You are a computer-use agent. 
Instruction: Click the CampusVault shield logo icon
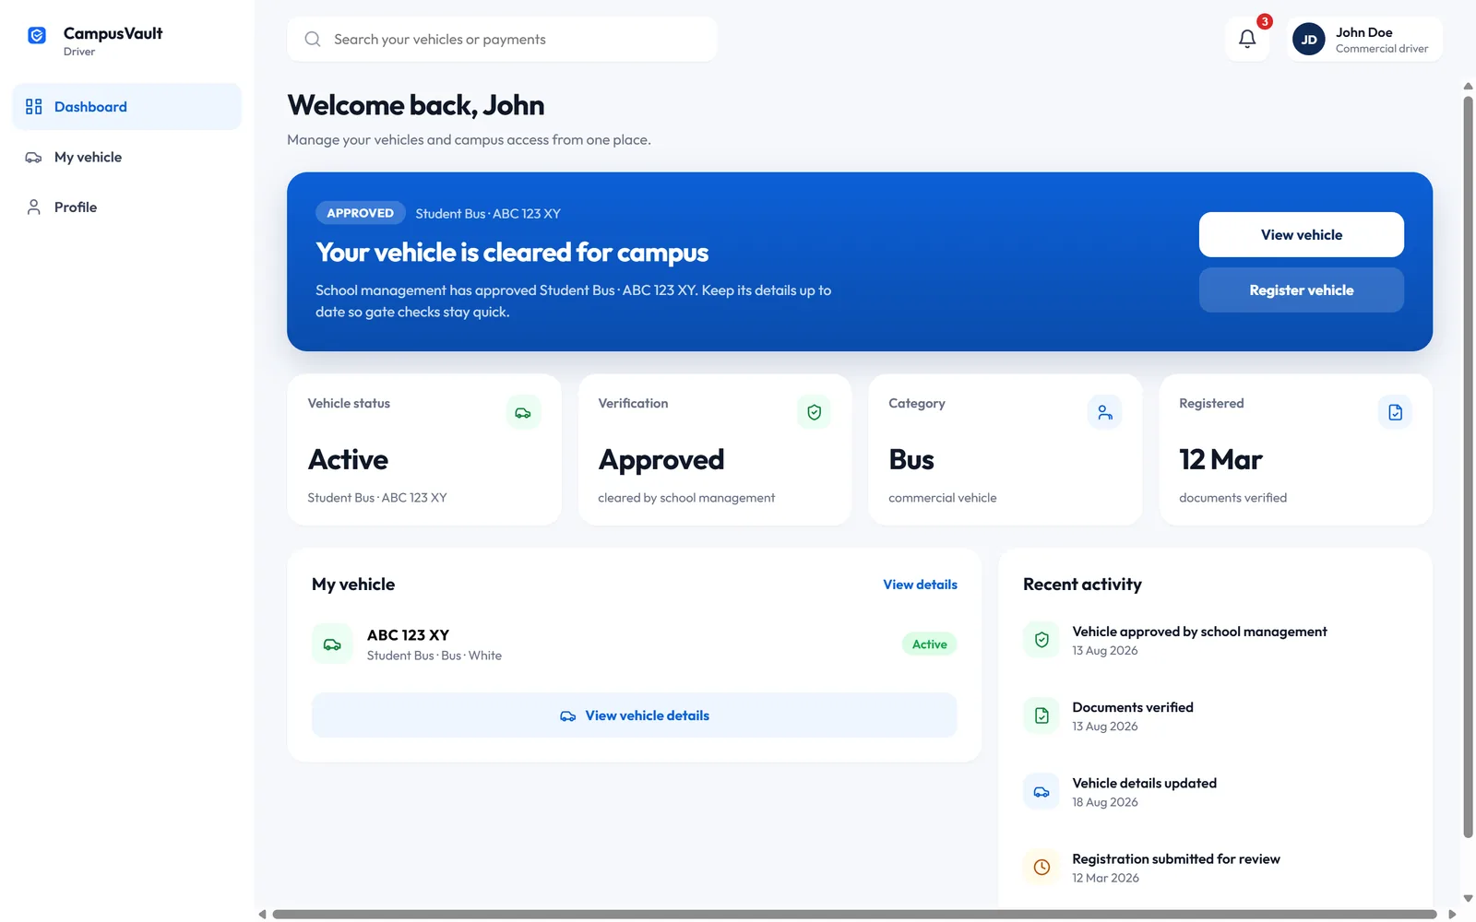tap(37, 35)
